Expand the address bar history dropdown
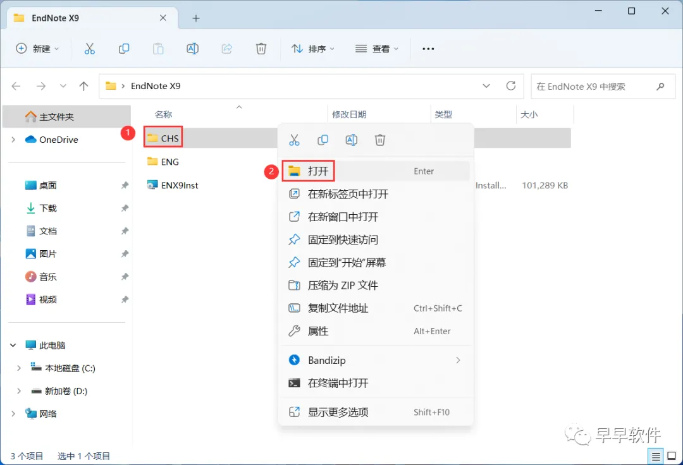Screen dimensions: 683x465 [486, 86]
